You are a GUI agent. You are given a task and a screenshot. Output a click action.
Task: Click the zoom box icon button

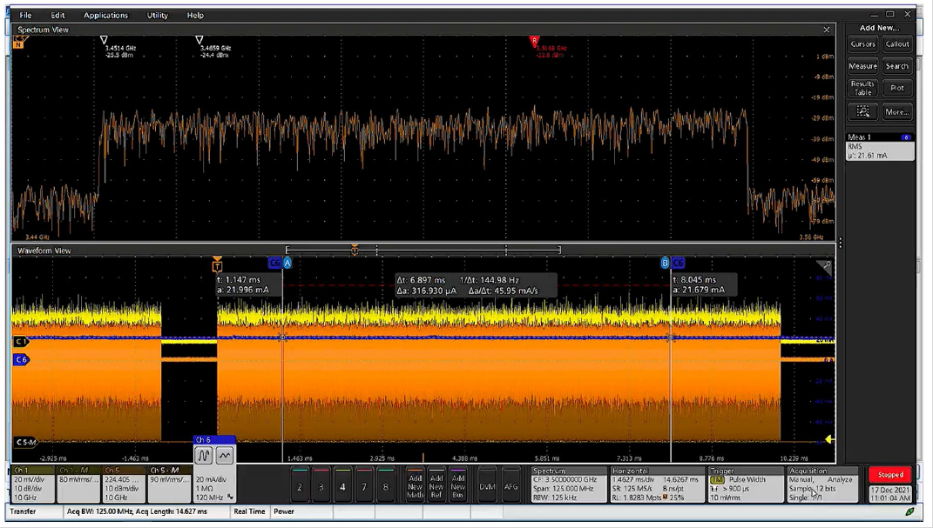[x=862, y=111]
